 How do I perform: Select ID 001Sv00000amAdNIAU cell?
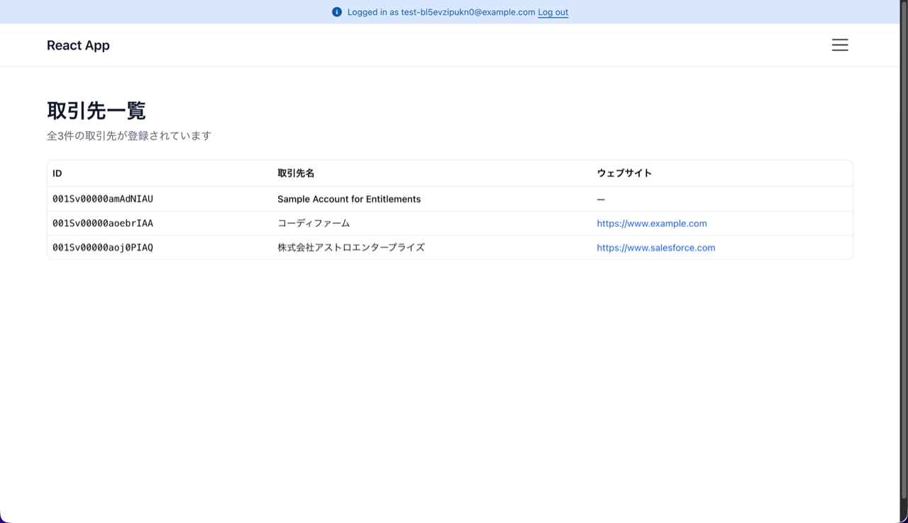click(103, 199)
